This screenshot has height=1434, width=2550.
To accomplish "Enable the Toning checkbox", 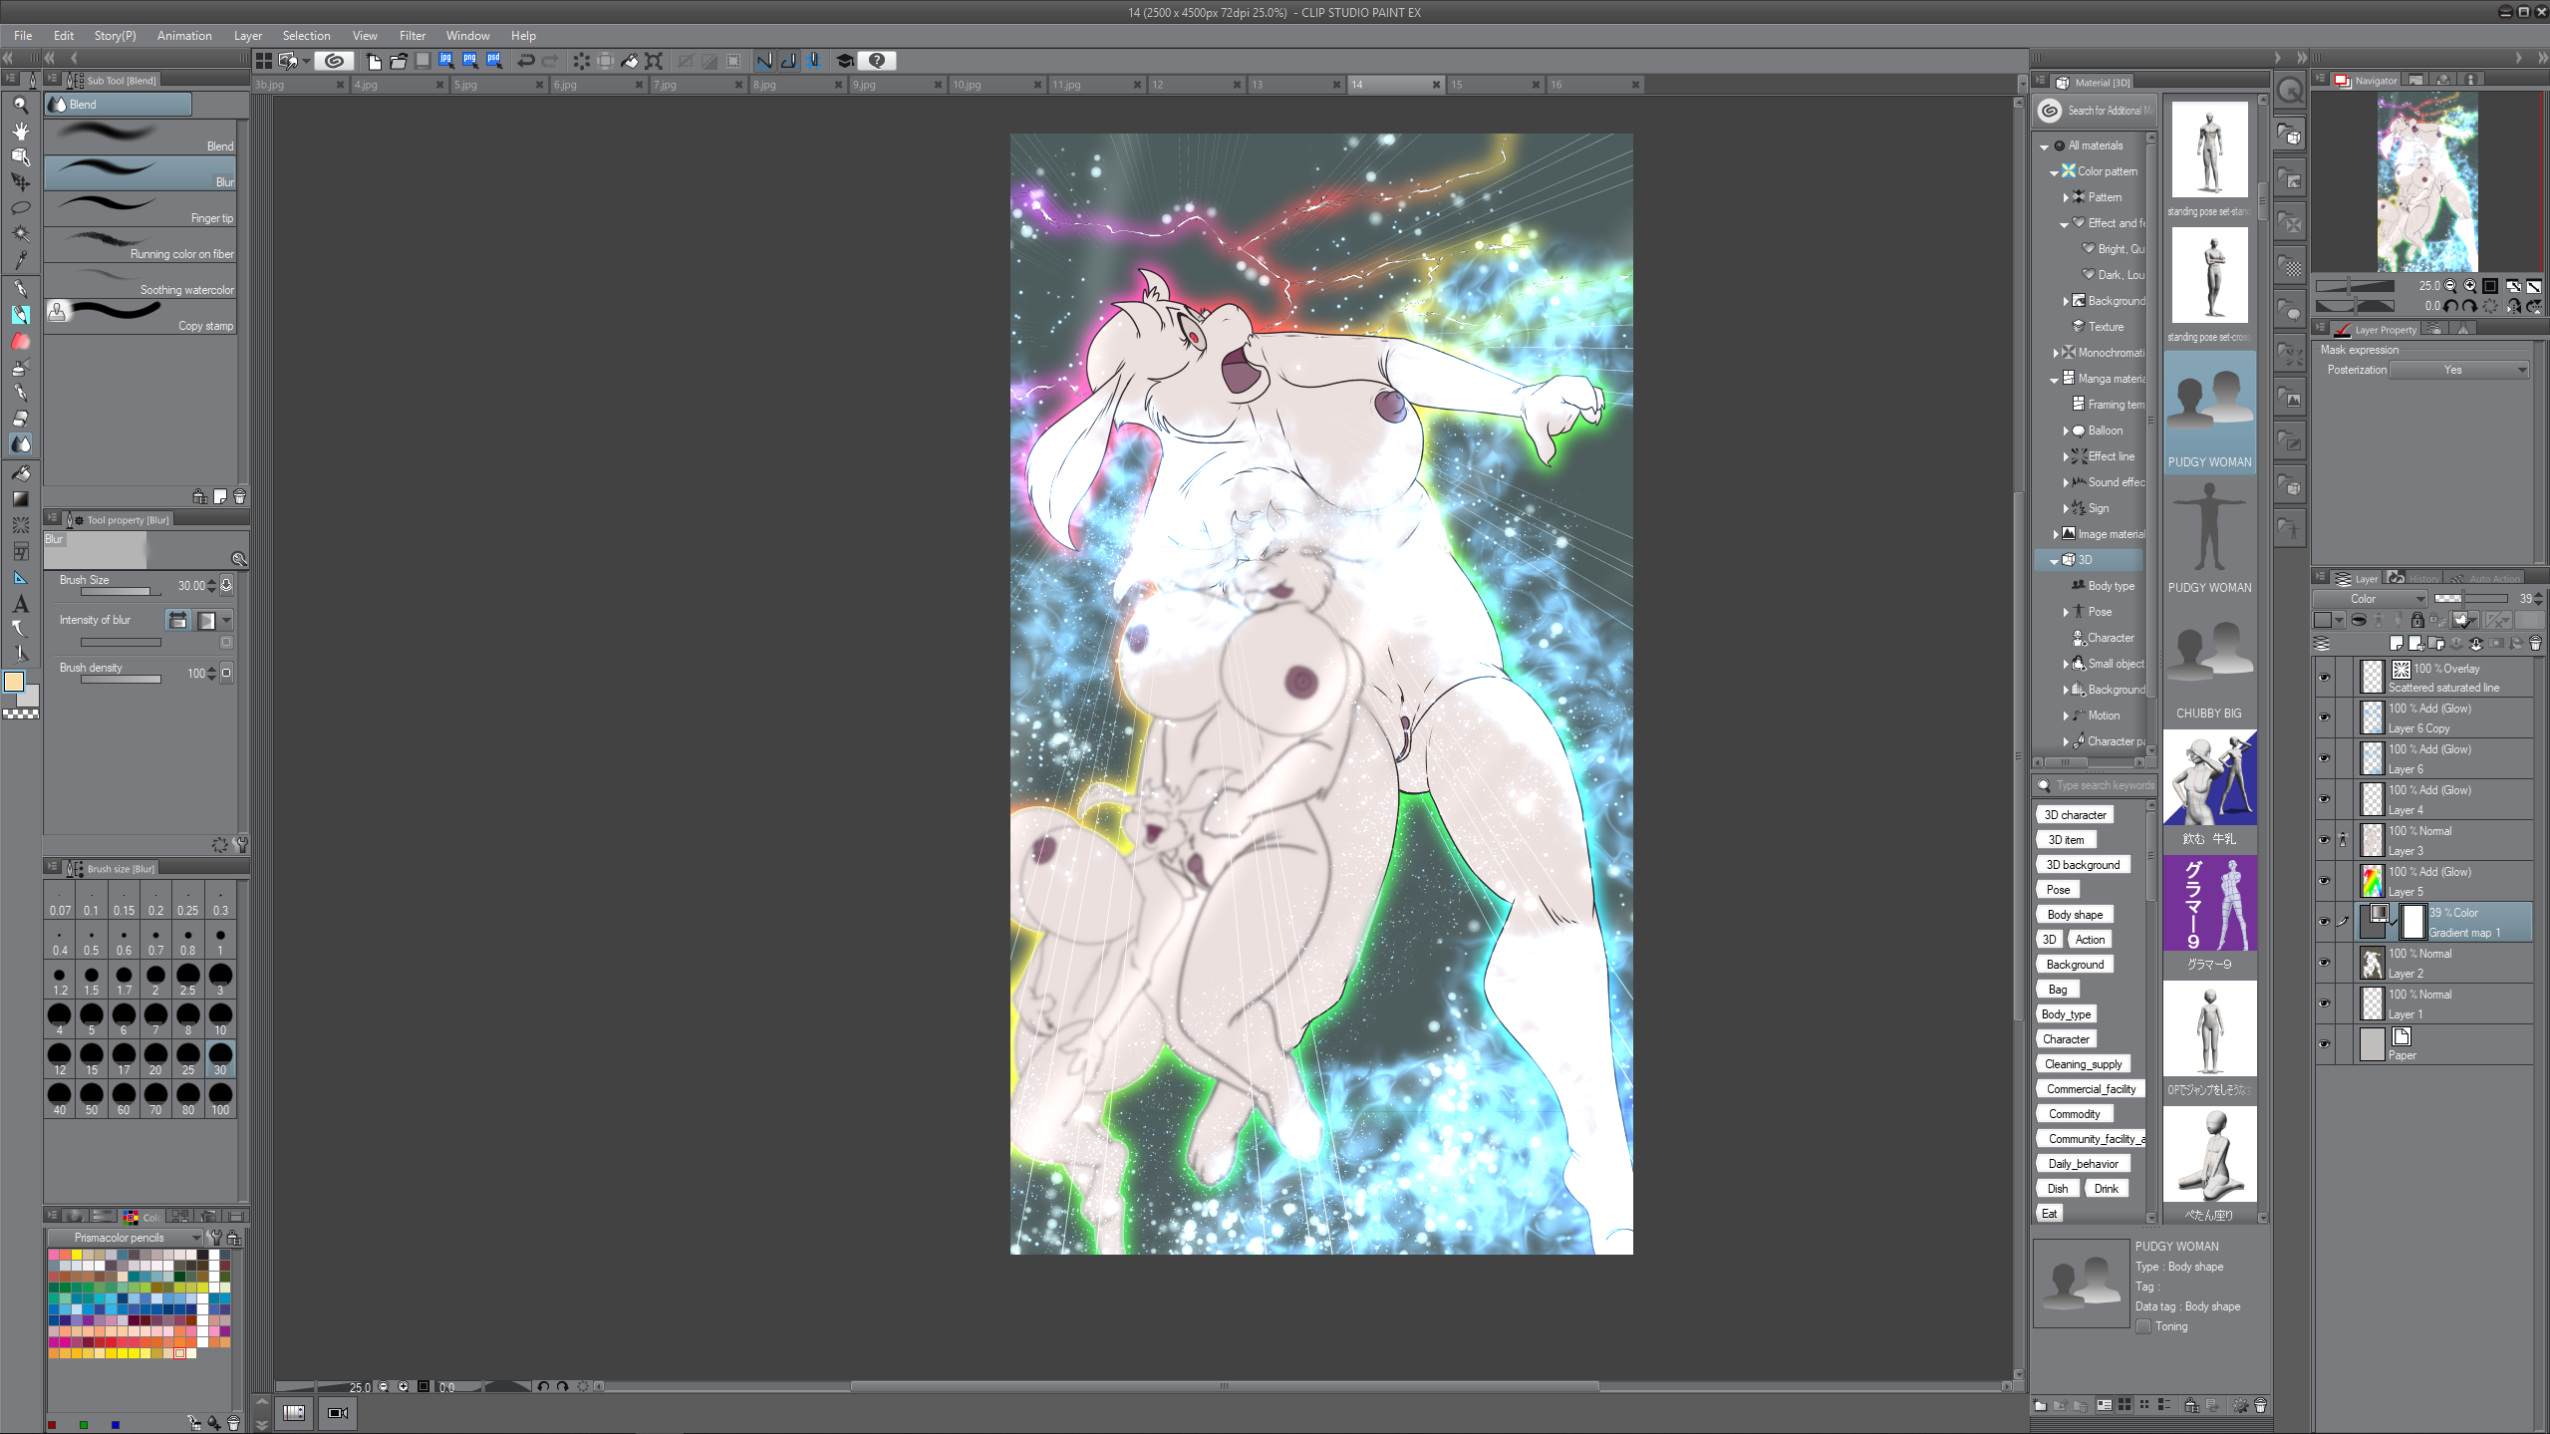I will pos(2143,1326).
